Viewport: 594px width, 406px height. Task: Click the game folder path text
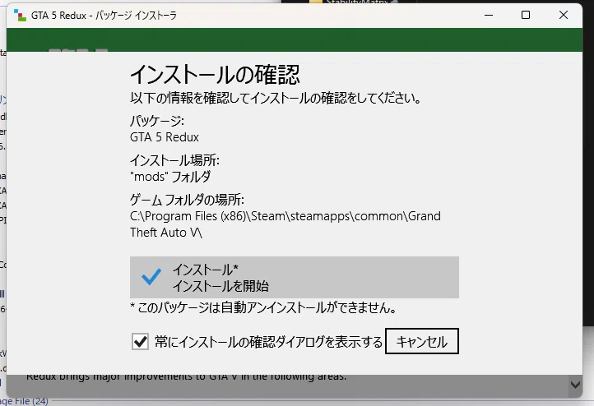(x=285, y=224)
